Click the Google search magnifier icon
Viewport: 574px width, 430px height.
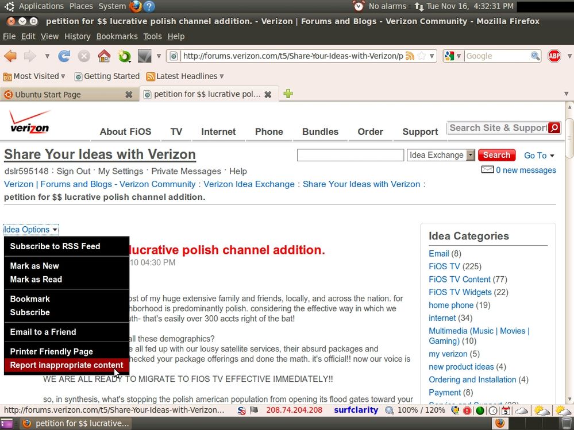pyautogui.click(x=535, y=56)
